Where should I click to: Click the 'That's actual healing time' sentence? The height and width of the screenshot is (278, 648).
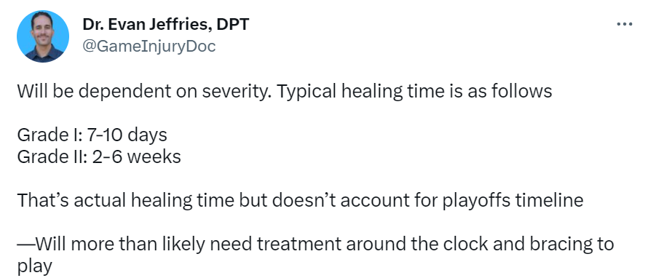125,200
